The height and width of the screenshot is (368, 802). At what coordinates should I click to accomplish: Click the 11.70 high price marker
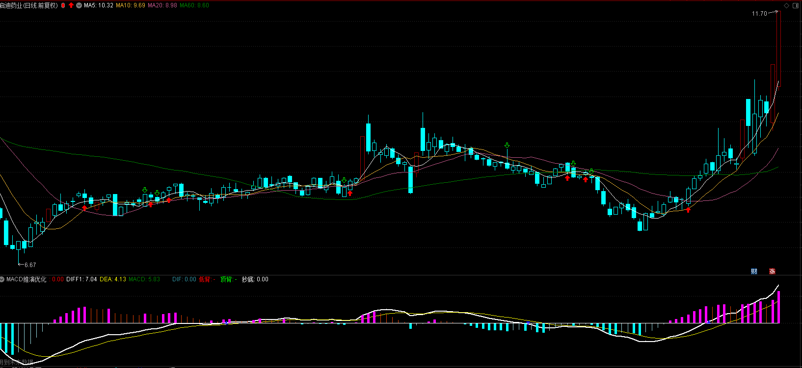click(x=759, y=14)
